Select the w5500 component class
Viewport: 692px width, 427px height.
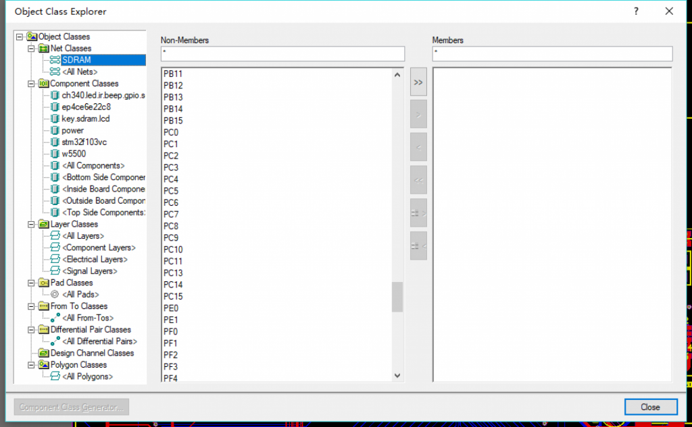(x=74, y=154)
